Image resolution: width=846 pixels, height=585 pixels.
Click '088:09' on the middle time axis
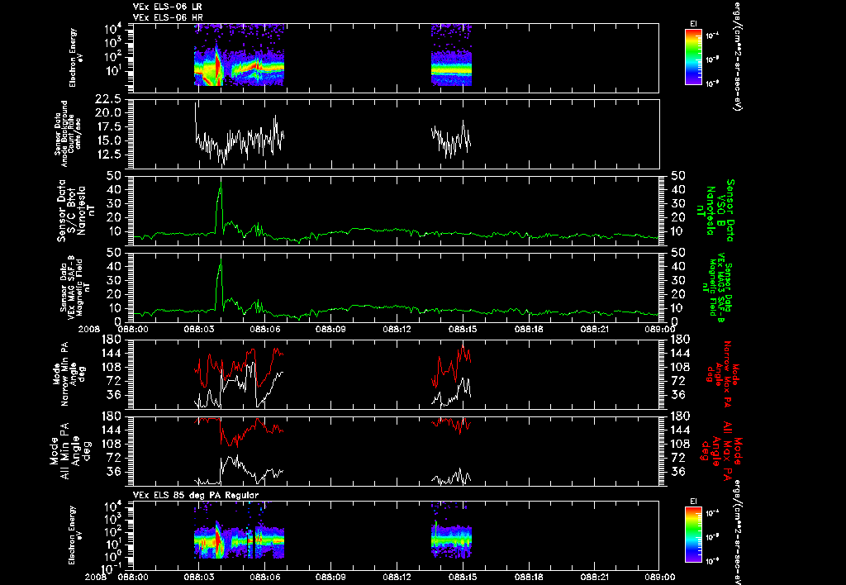tap(330, 329)
